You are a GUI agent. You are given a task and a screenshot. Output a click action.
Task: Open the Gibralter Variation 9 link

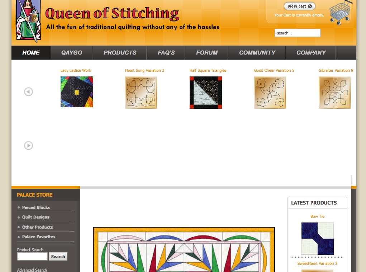tap(336, 70)
